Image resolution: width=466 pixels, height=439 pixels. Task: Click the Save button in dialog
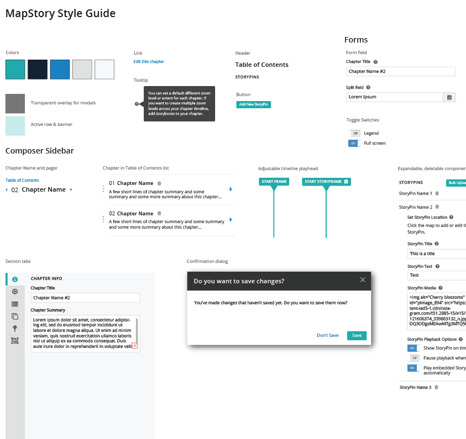pos(357,335)
